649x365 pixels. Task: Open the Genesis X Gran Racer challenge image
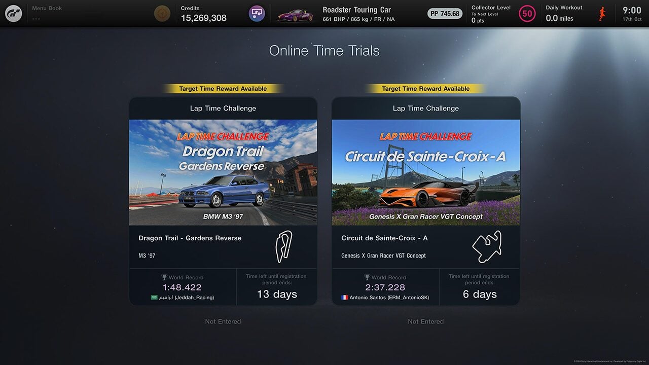tap(426, 172)
